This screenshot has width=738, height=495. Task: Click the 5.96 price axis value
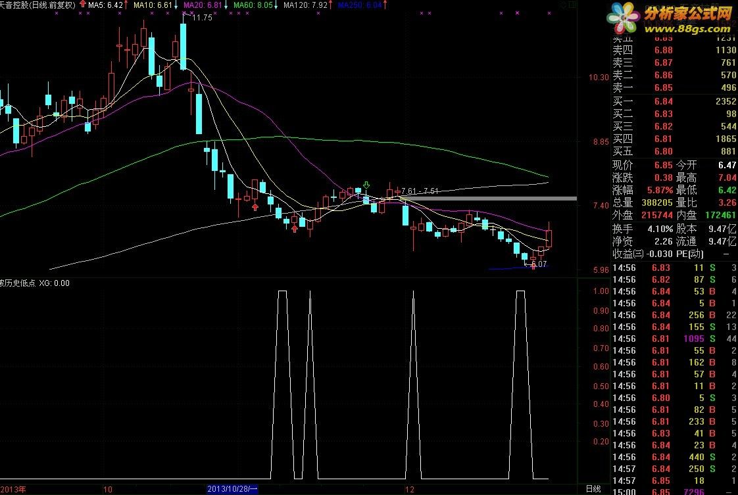[601, 270]
